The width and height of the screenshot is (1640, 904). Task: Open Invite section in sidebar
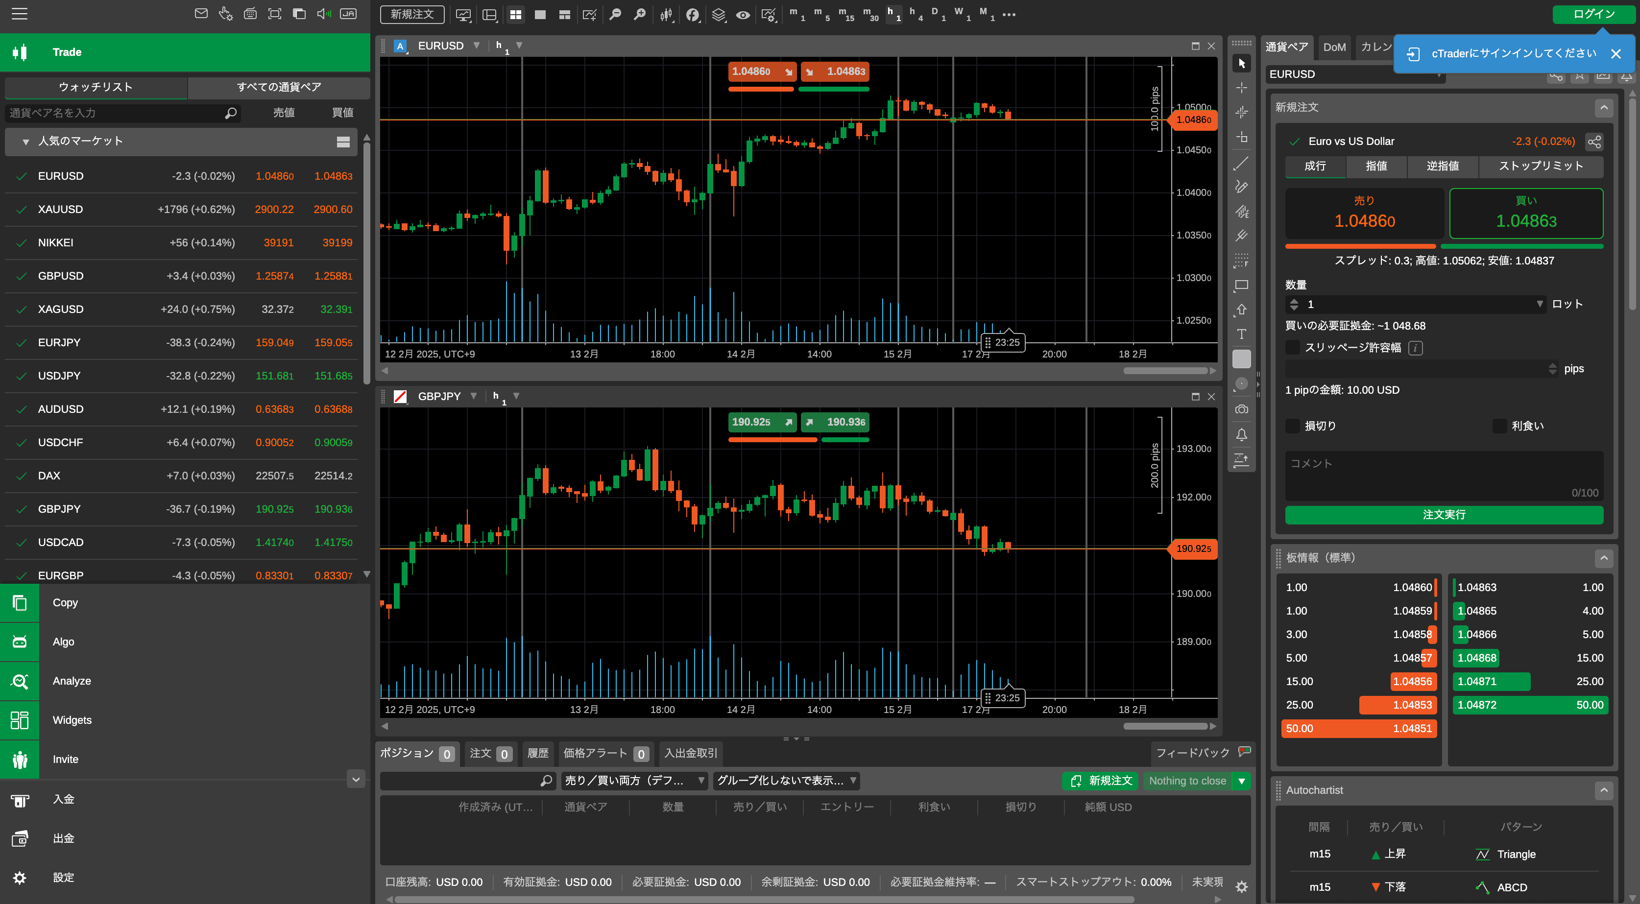click(185, 759)
